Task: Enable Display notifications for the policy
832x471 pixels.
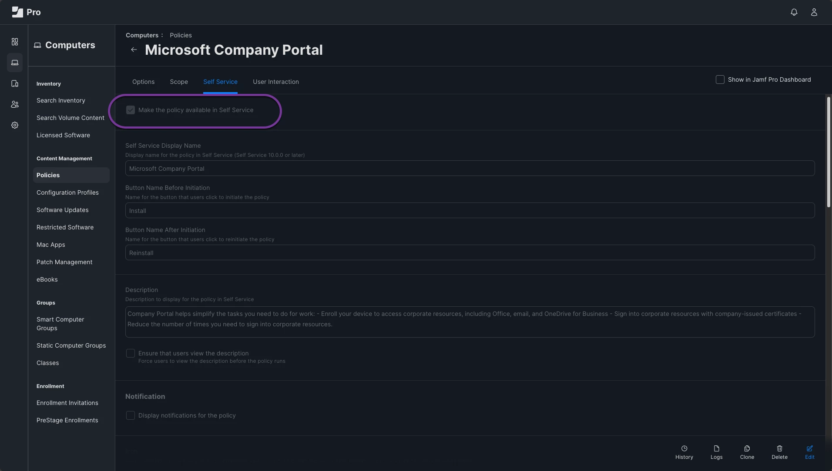Action: tap(131, 415)
